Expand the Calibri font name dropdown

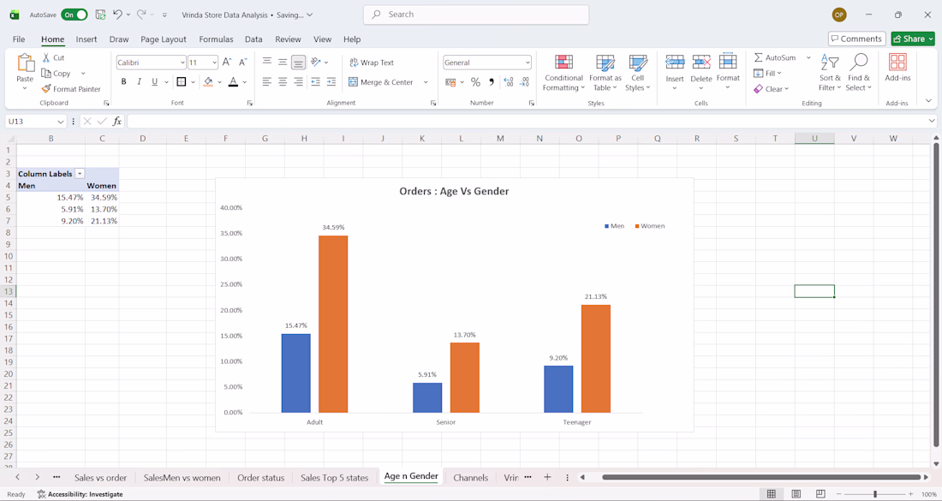(182, 63)
